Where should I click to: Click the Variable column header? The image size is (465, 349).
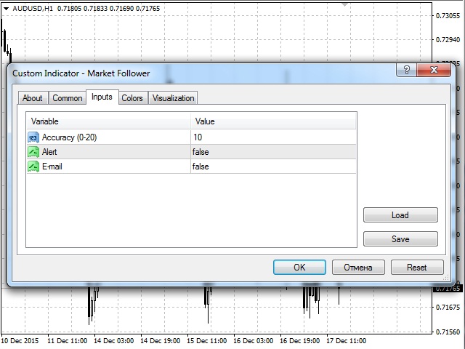[108, 121]
